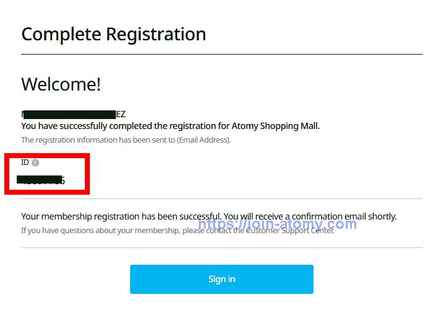Click the letters EZ after the name

121,114
